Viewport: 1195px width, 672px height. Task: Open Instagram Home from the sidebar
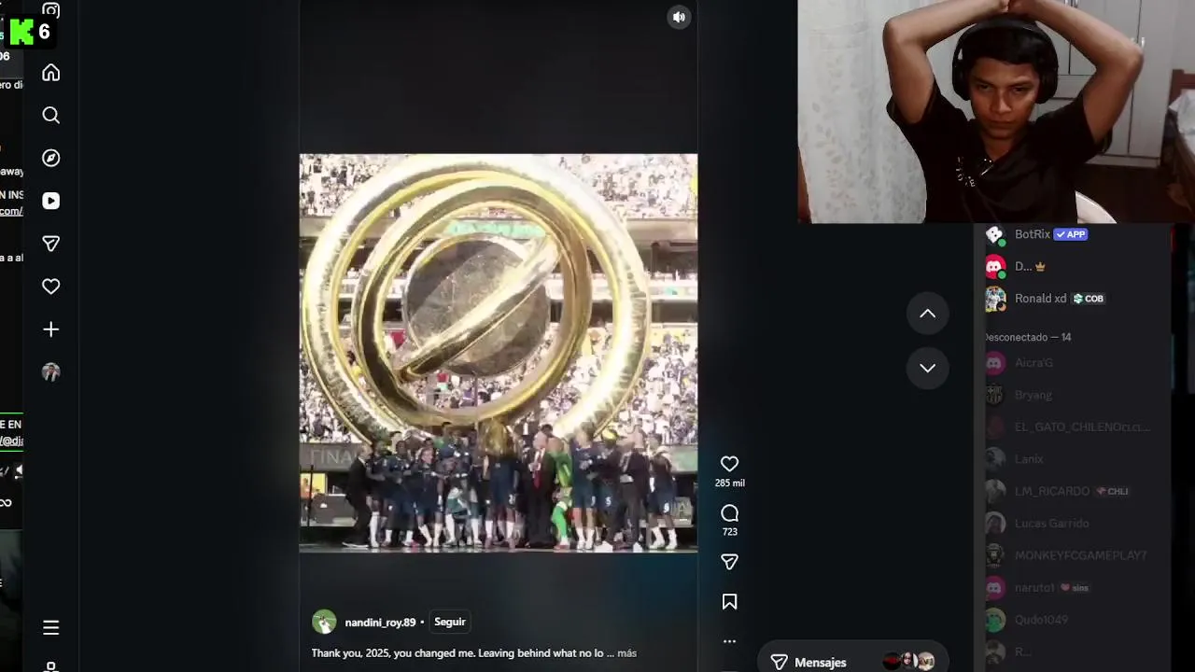(x=51, y=73)
